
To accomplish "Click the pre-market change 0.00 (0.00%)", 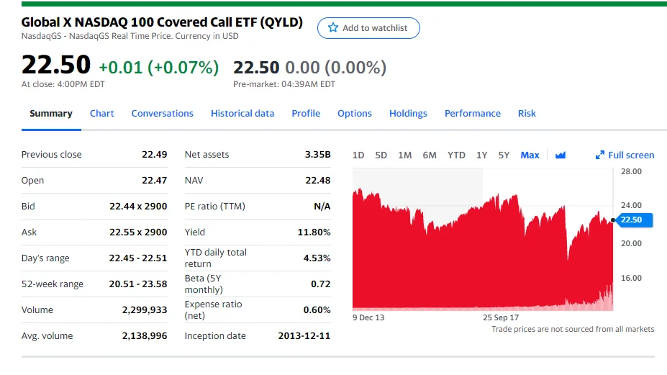I will point(335,67).
